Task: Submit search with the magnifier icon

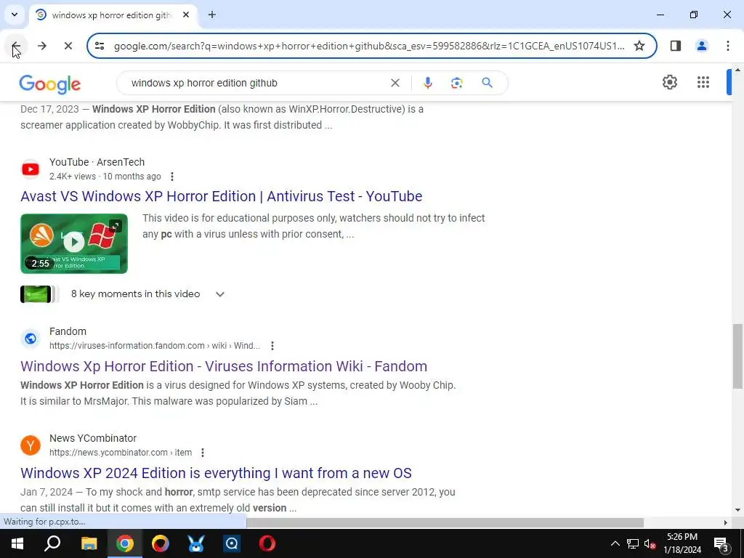Action: click(x=487, y=83)
